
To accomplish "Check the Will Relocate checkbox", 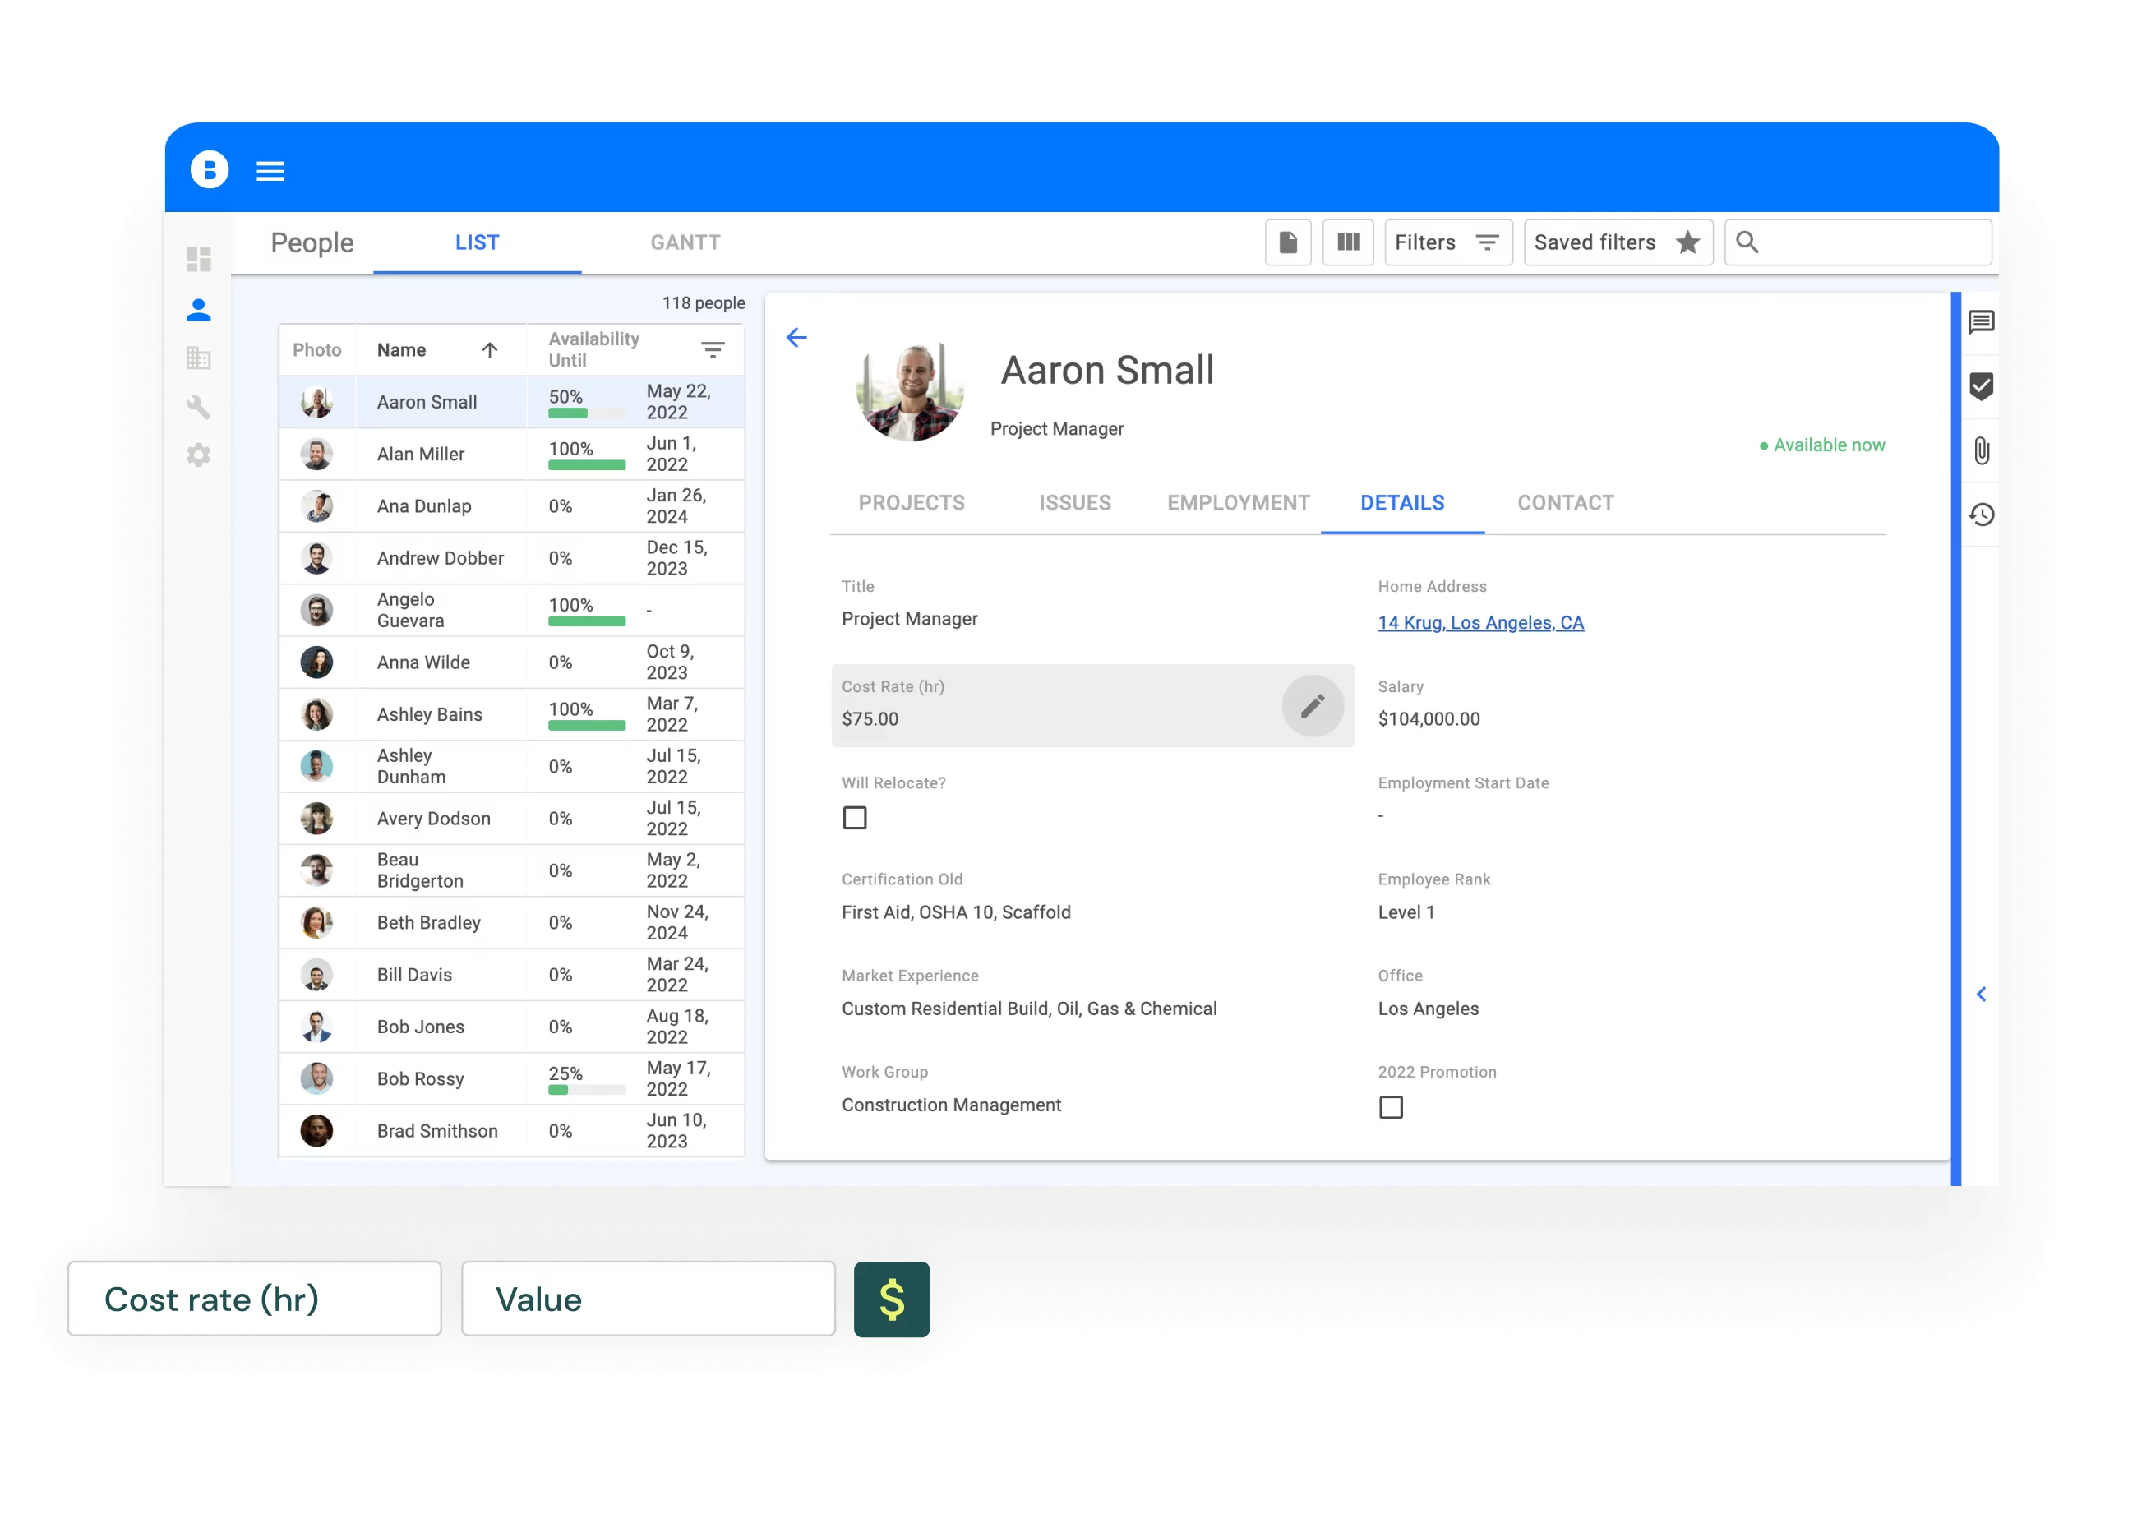I will [x=855, y=818].
